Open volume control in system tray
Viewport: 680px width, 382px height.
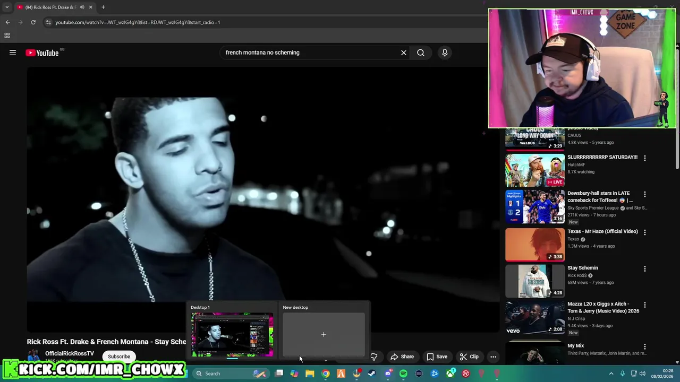pyautogui.click(x=643, y=374)
